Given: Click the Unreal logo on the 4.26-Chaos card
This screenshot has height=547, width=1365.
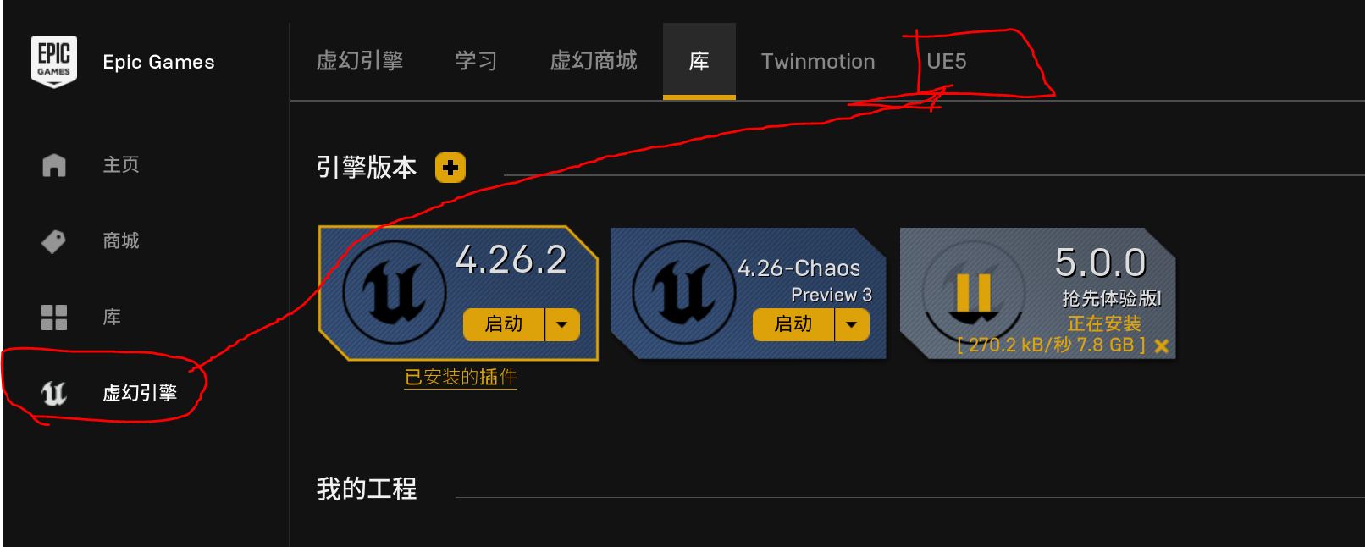Looking at the screenshot, I should (683, 292).
